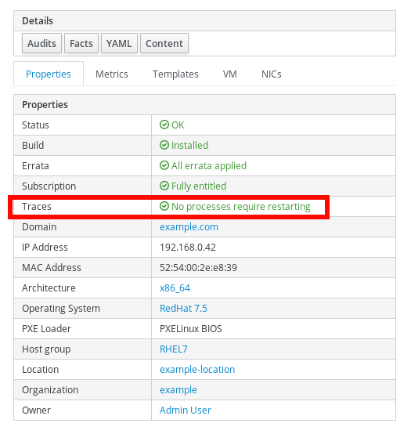The image size is (411, 434).
Task: Open the Admin User owner link
Action: click(186, 410)
